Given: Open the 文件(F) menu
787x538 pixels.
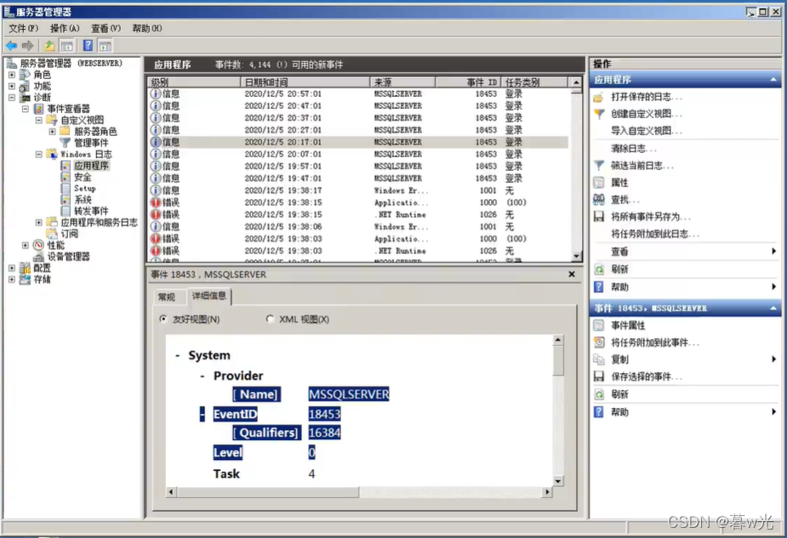Looking at the screenshot, I should (x=23, y=28).
